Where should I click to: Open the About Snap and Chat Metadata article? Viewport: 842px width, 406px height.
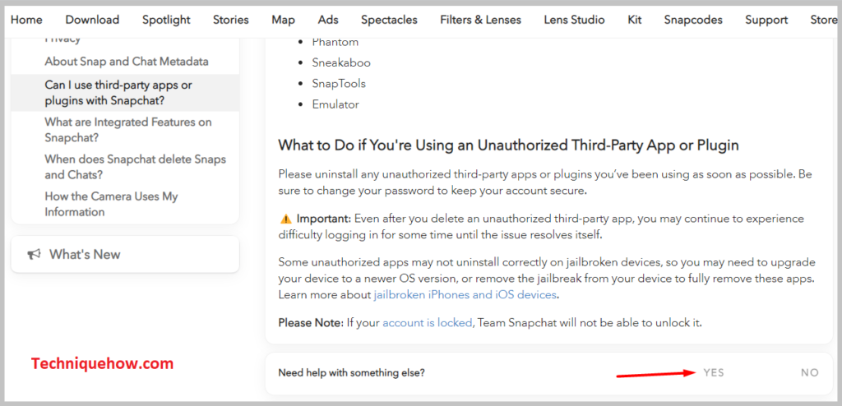pos(127,61)
